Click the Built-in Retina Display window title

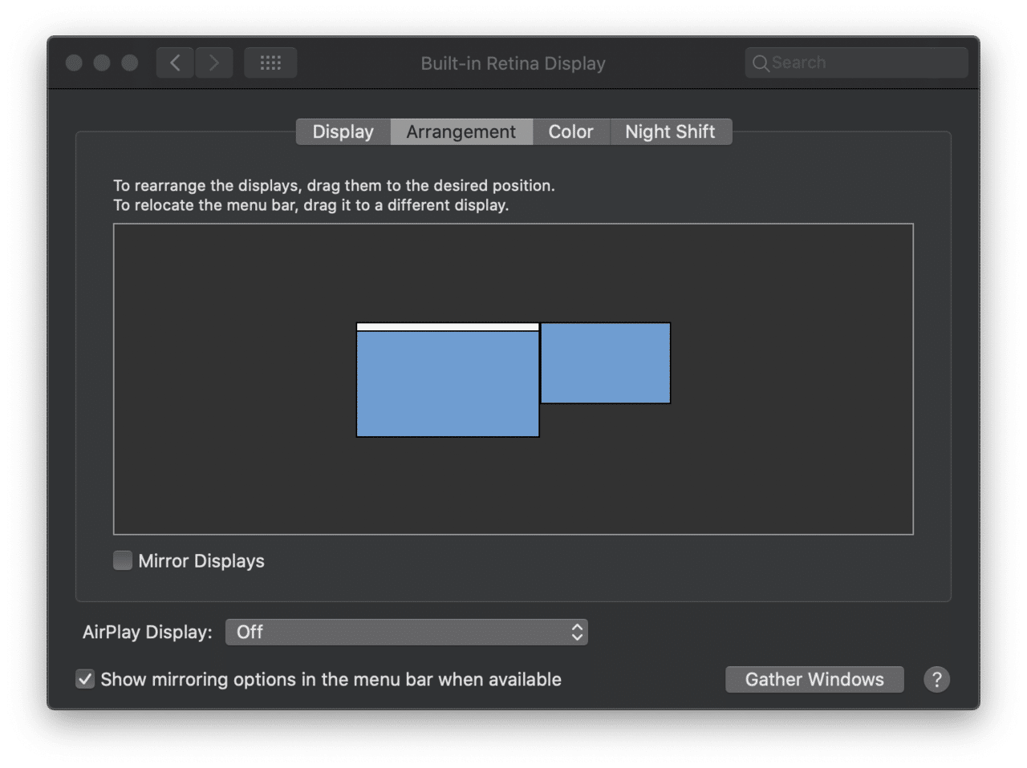point(513,63)
